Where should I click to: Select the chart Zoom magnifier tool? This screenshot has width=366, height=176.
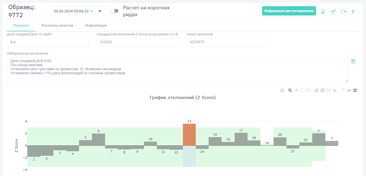[x=290, y=90]
